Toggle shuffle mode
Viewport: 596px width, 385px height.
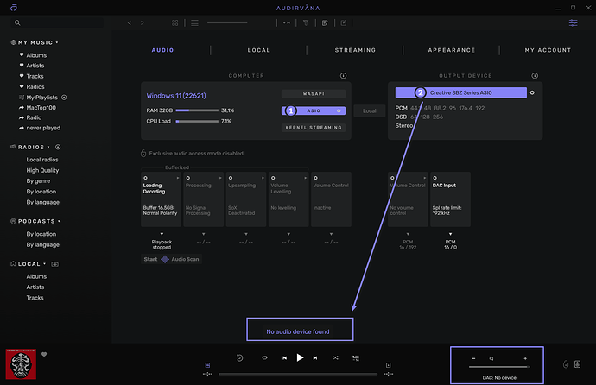pyautogui.click(x=335, y=357)
